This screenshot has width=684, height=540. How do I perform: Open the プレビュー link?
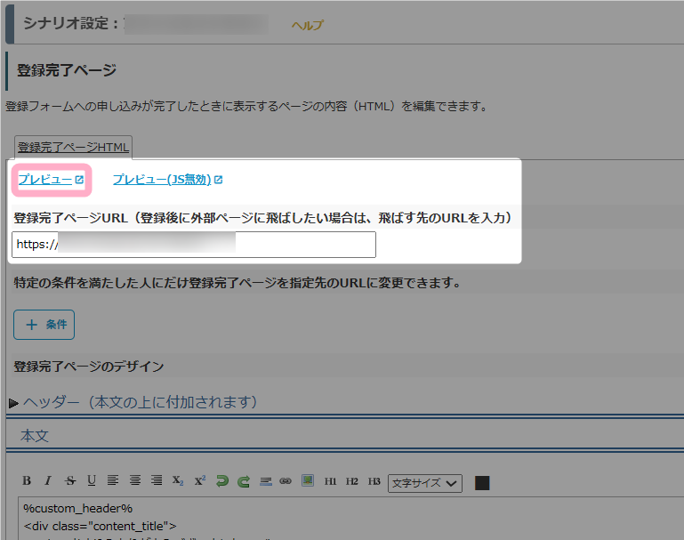pyautogui.click(x=51, y=180)
